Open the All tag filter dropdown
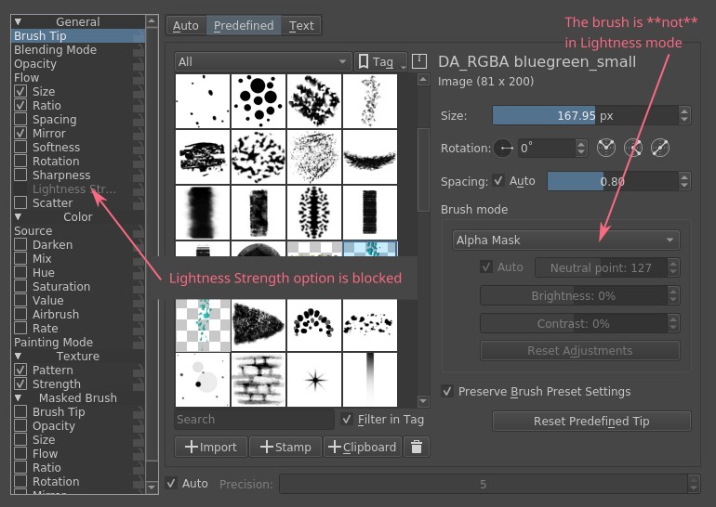The height and width of the screenshot is (507, 716). click(x=263, y=61)
